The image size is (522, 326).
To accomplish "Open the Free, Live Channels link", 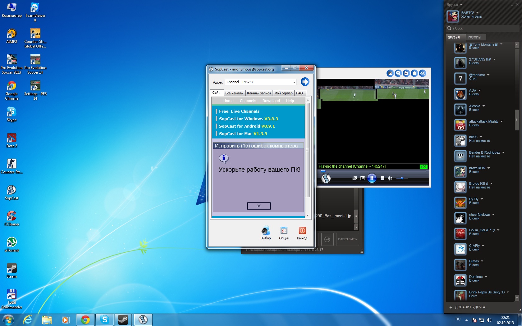I will coord(239,111).
